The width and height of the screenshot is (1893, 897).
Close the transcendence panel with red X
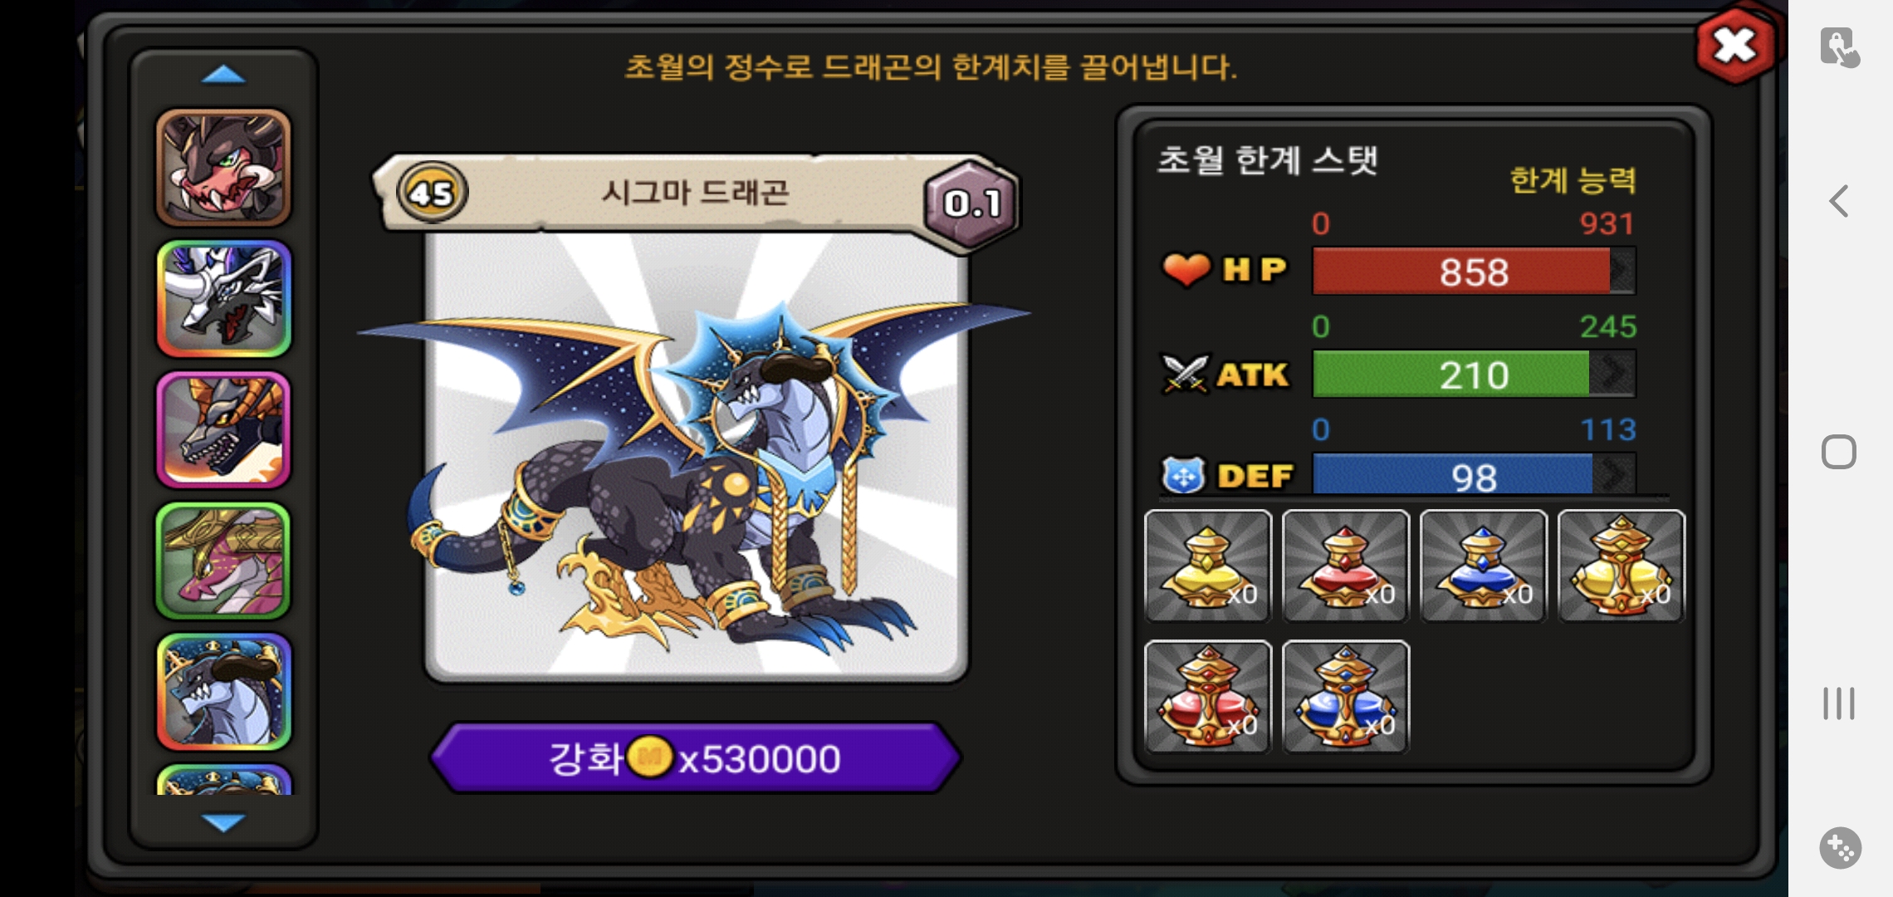1735,45
